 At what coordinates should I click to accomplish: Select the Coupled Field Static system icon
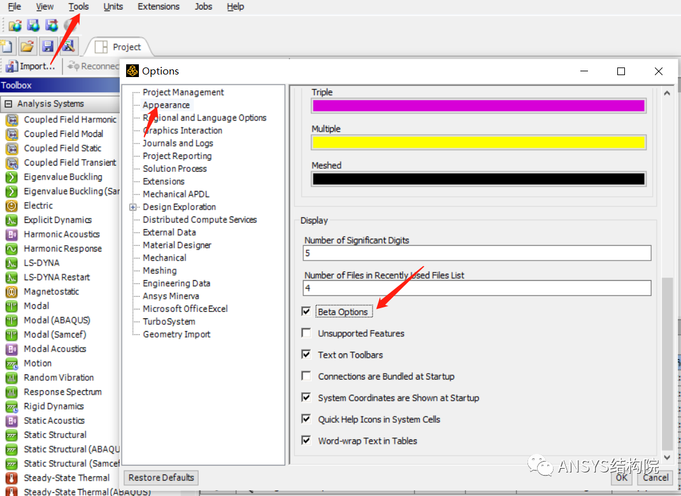(11, 148)
